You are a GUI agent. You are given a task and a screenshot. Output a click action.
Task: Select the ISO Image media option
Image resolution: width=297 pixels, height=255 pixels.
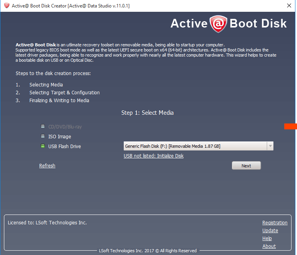pos(43,137)
